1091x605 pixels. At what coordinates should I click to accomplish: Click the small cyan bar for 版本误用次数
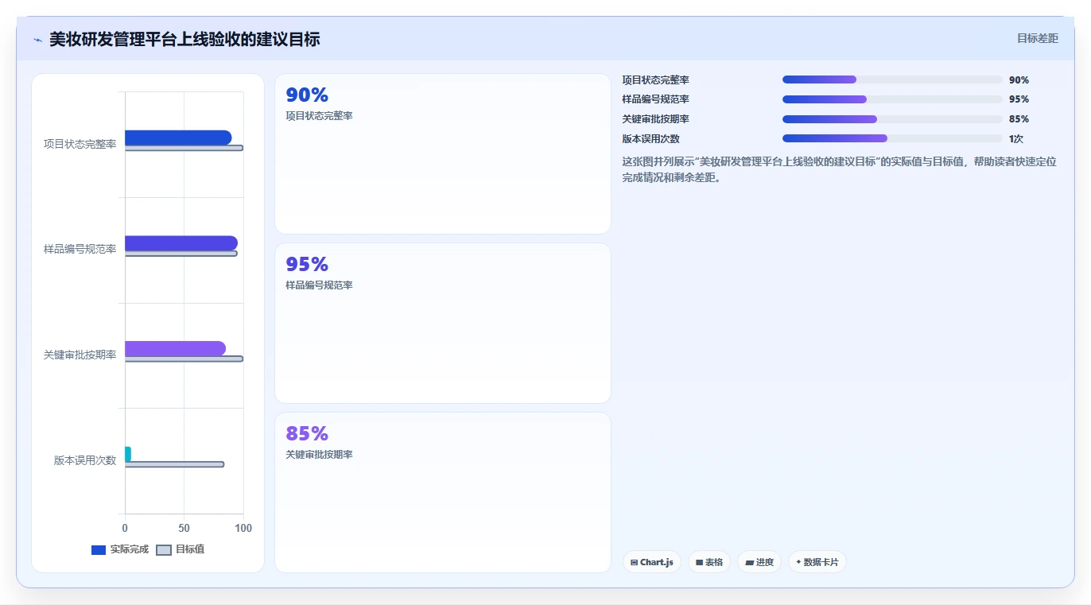tap(127, 454)
